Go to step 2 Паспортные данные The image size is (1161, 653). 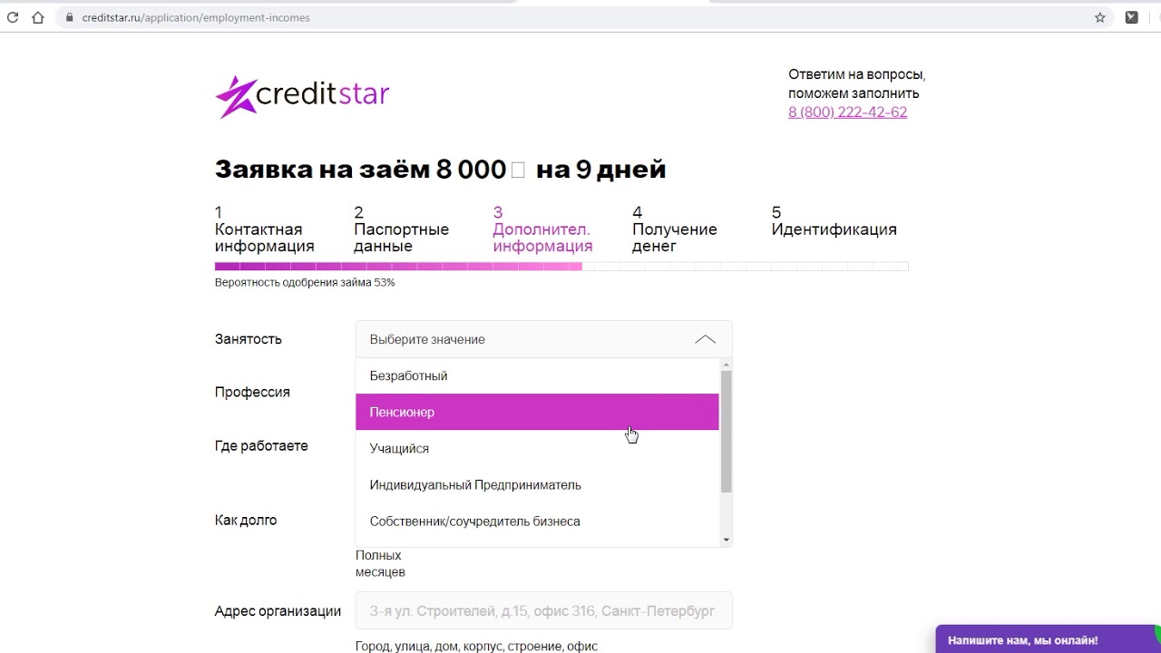click(401, 229)
